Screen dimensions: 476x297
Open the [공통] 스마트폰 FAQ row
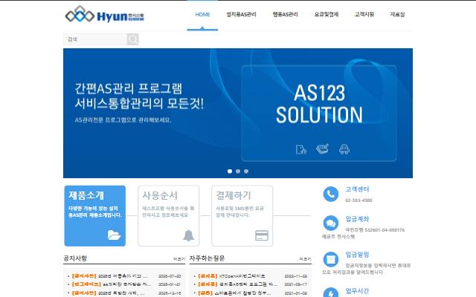coord(251,293)
